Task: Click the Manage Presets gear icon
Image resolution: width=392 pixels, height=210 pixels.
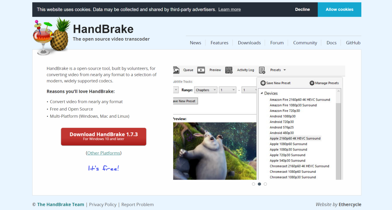Action: [312, 83]
